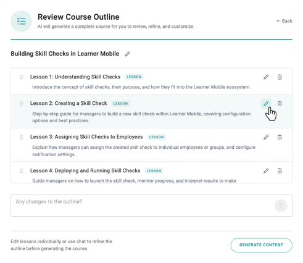303x263 pixels.
Task: Select the drag handle beside Lesson 2
Action: click(22, 104)
